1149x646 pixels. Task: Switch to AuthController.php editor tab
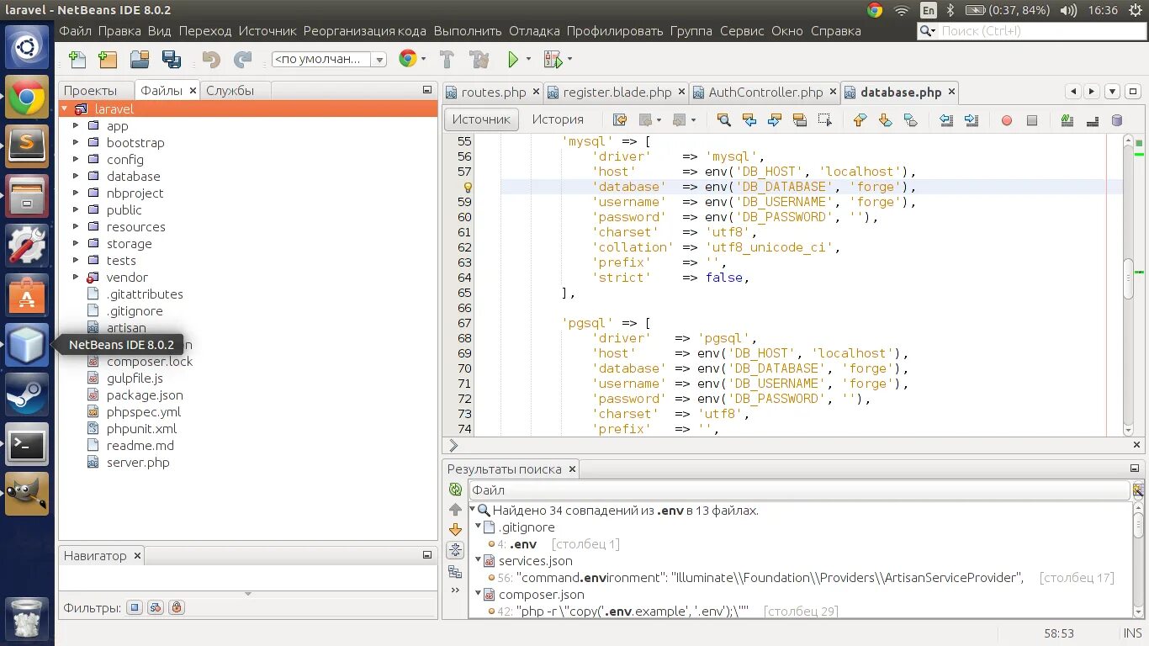tap(765, 93)
